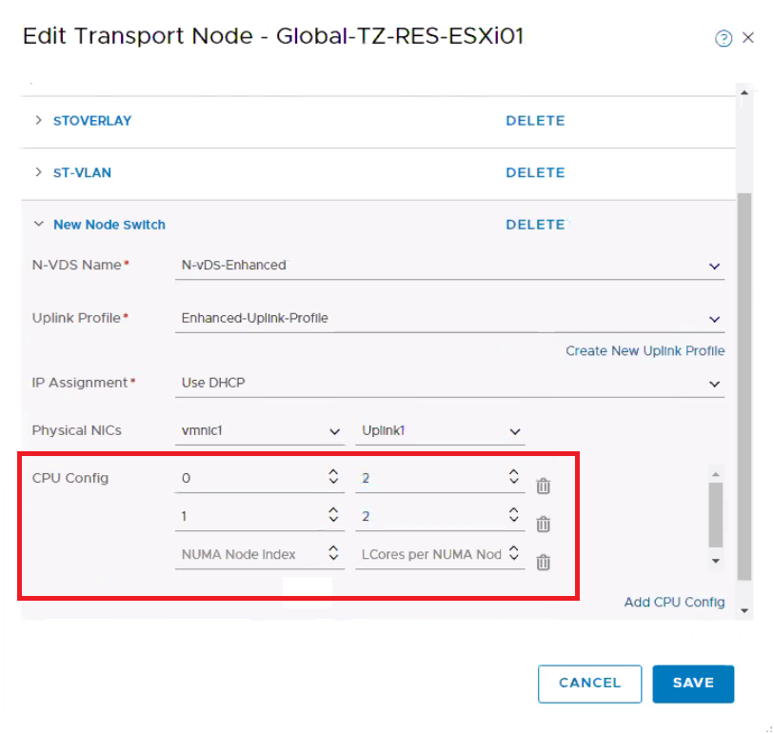Image resolution: width=774 pixels, height=734 pixels.
Task: Delete the STOVERLAY switch
Action: (535, 121)
